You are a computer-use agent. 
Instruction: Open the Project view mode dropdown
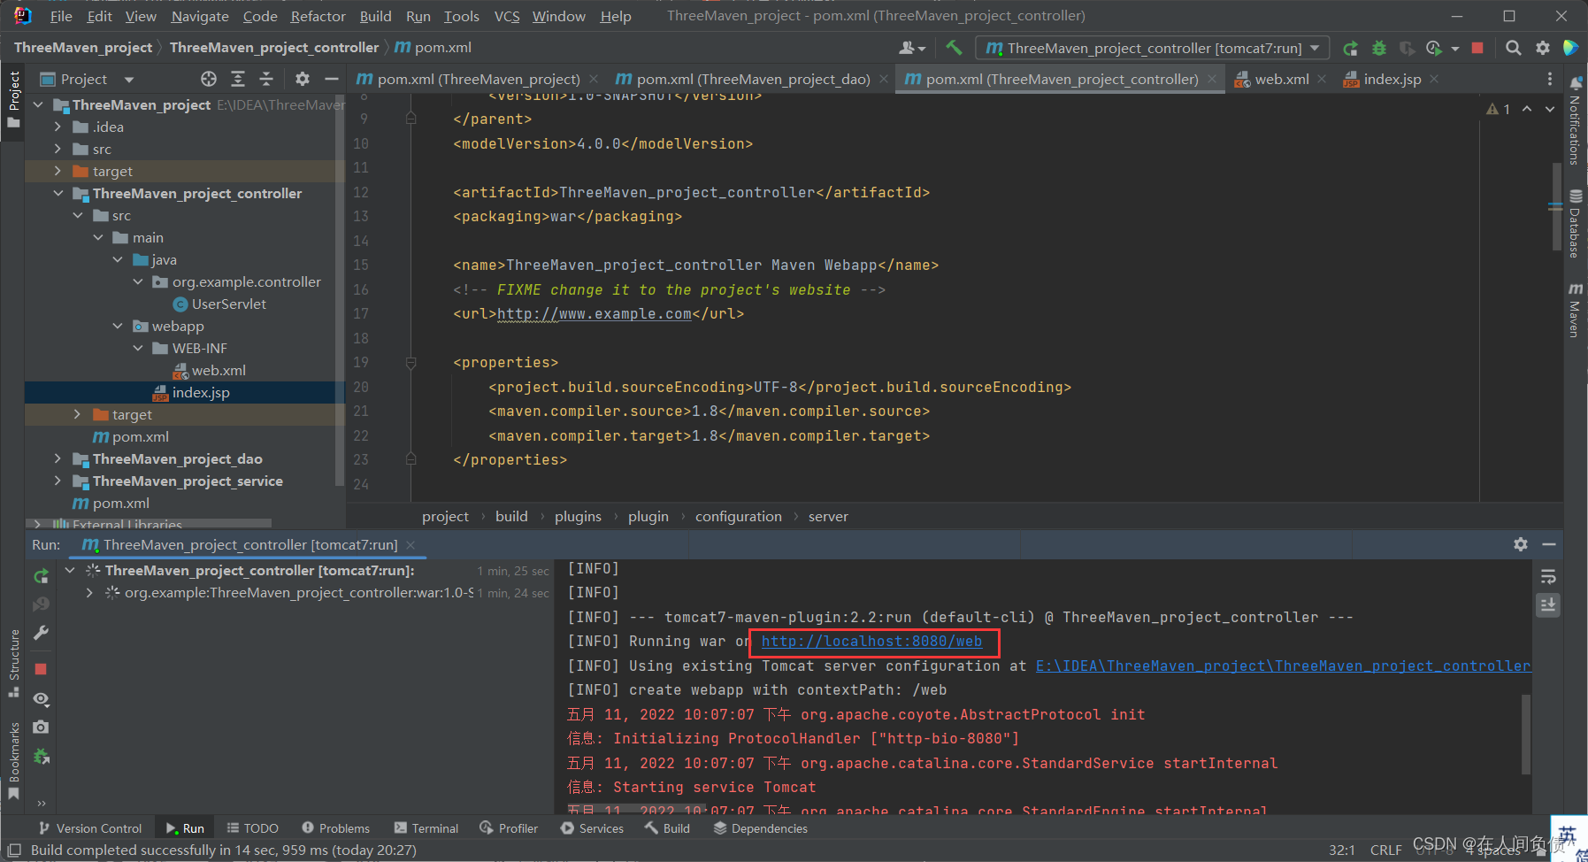(x=128, y=80)
